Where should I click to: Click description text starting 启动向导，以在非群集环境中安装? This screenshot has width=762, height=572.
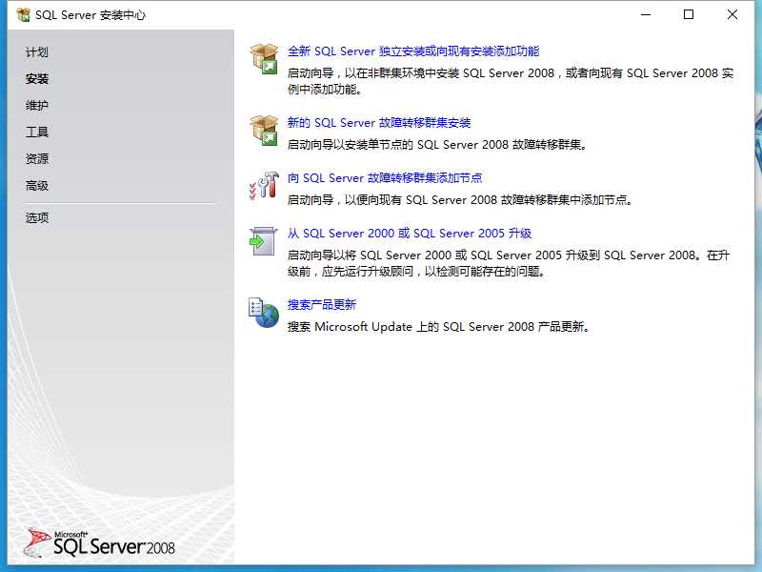511,81
